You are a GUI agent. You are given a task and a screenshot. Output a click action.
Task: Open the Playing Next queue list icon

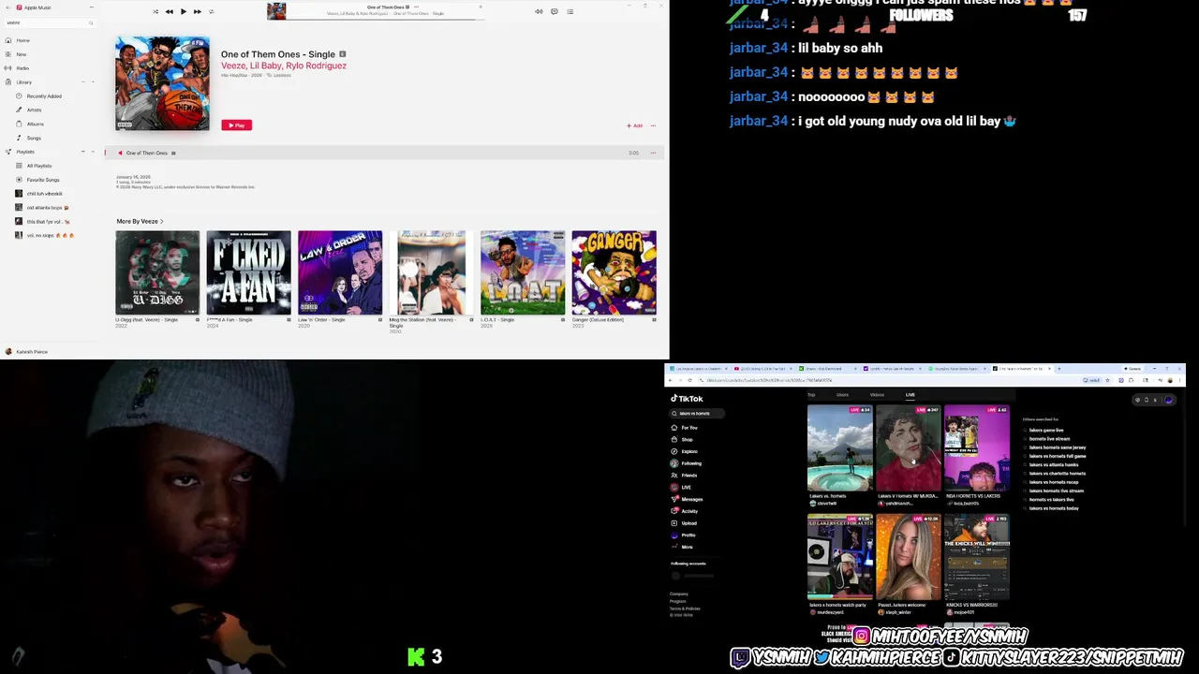[570, 11]
